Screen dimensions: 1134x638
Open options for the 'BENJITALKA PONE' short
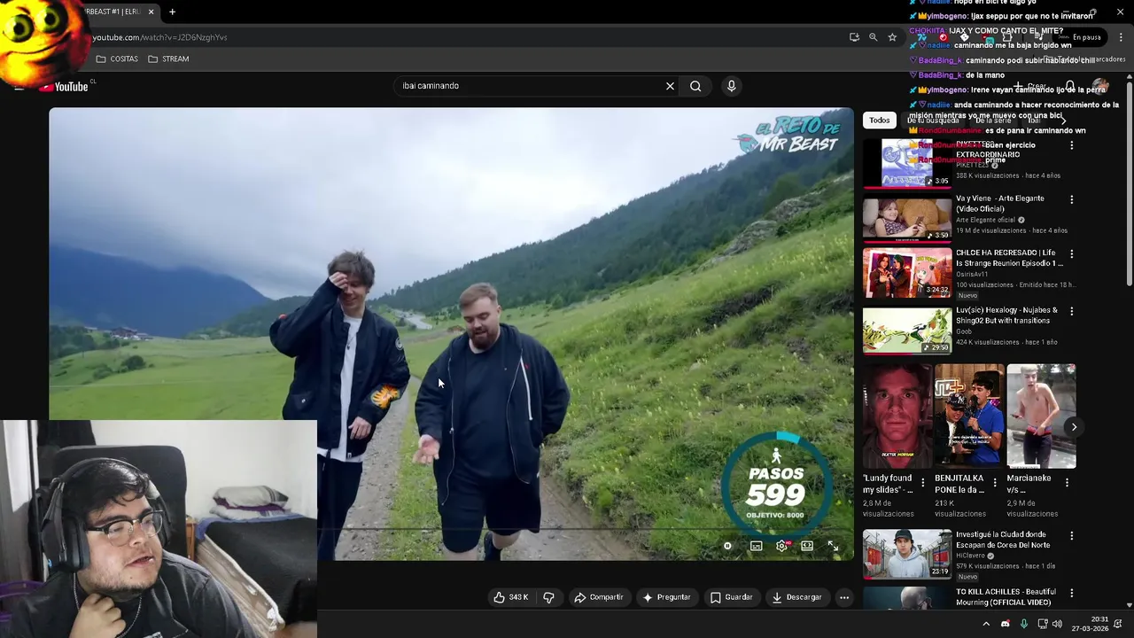pyautogui.click(x=994, y=483)
